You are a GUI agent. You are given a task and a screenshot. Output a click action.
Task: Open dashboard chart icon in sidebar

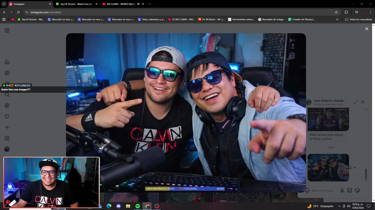tap(7, 138)
